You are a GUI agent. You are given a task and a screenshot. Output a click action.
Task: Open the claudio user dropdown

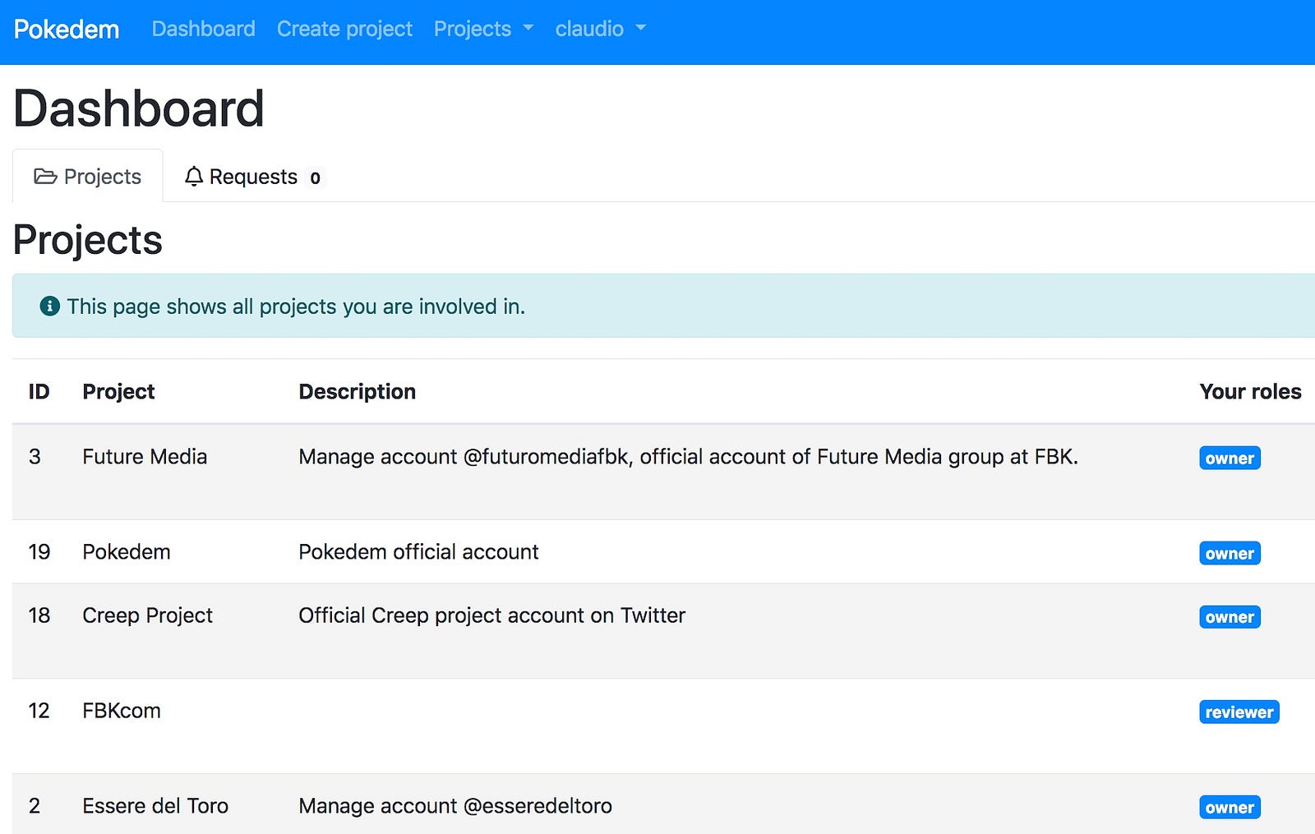coord(601,29)
